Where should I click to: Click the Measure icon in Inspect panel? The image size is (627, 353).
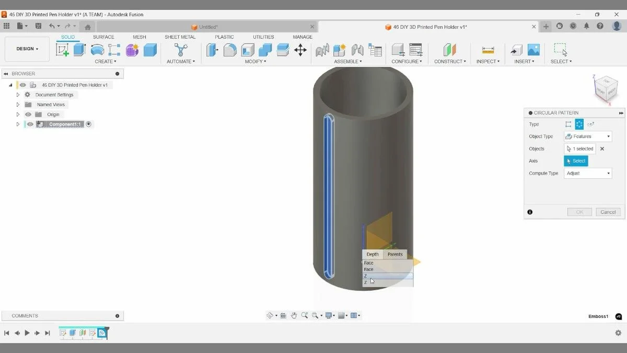487,50
